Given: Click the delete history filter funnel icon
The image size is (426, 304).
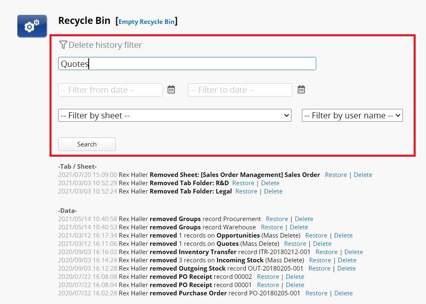Looking at the screenshot, I should (x=63, y=44).
